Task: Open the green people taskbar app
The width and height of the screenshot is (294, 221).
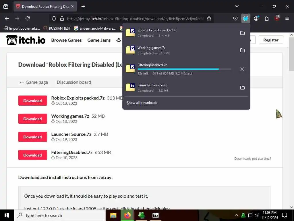Action: point(141,215)
